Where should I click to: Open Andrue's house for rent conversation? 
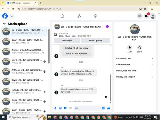tap(24, 52)
